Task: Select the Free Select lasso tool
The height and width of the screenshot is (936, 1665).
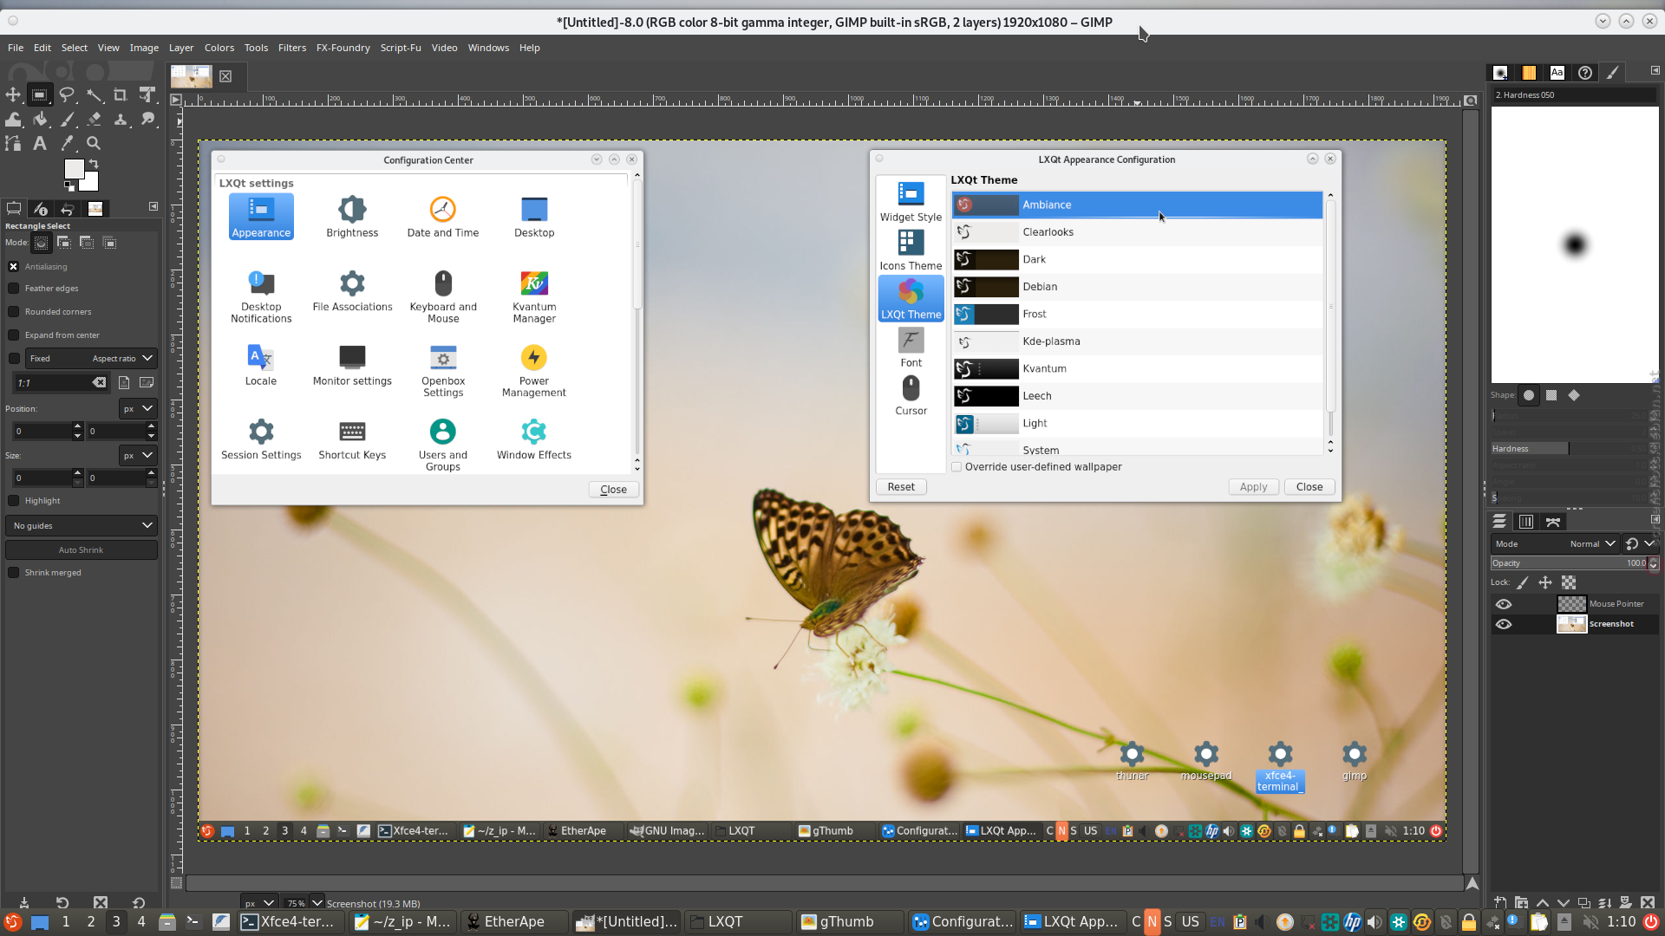Action: pyautogui.click(x=67, y=94)
